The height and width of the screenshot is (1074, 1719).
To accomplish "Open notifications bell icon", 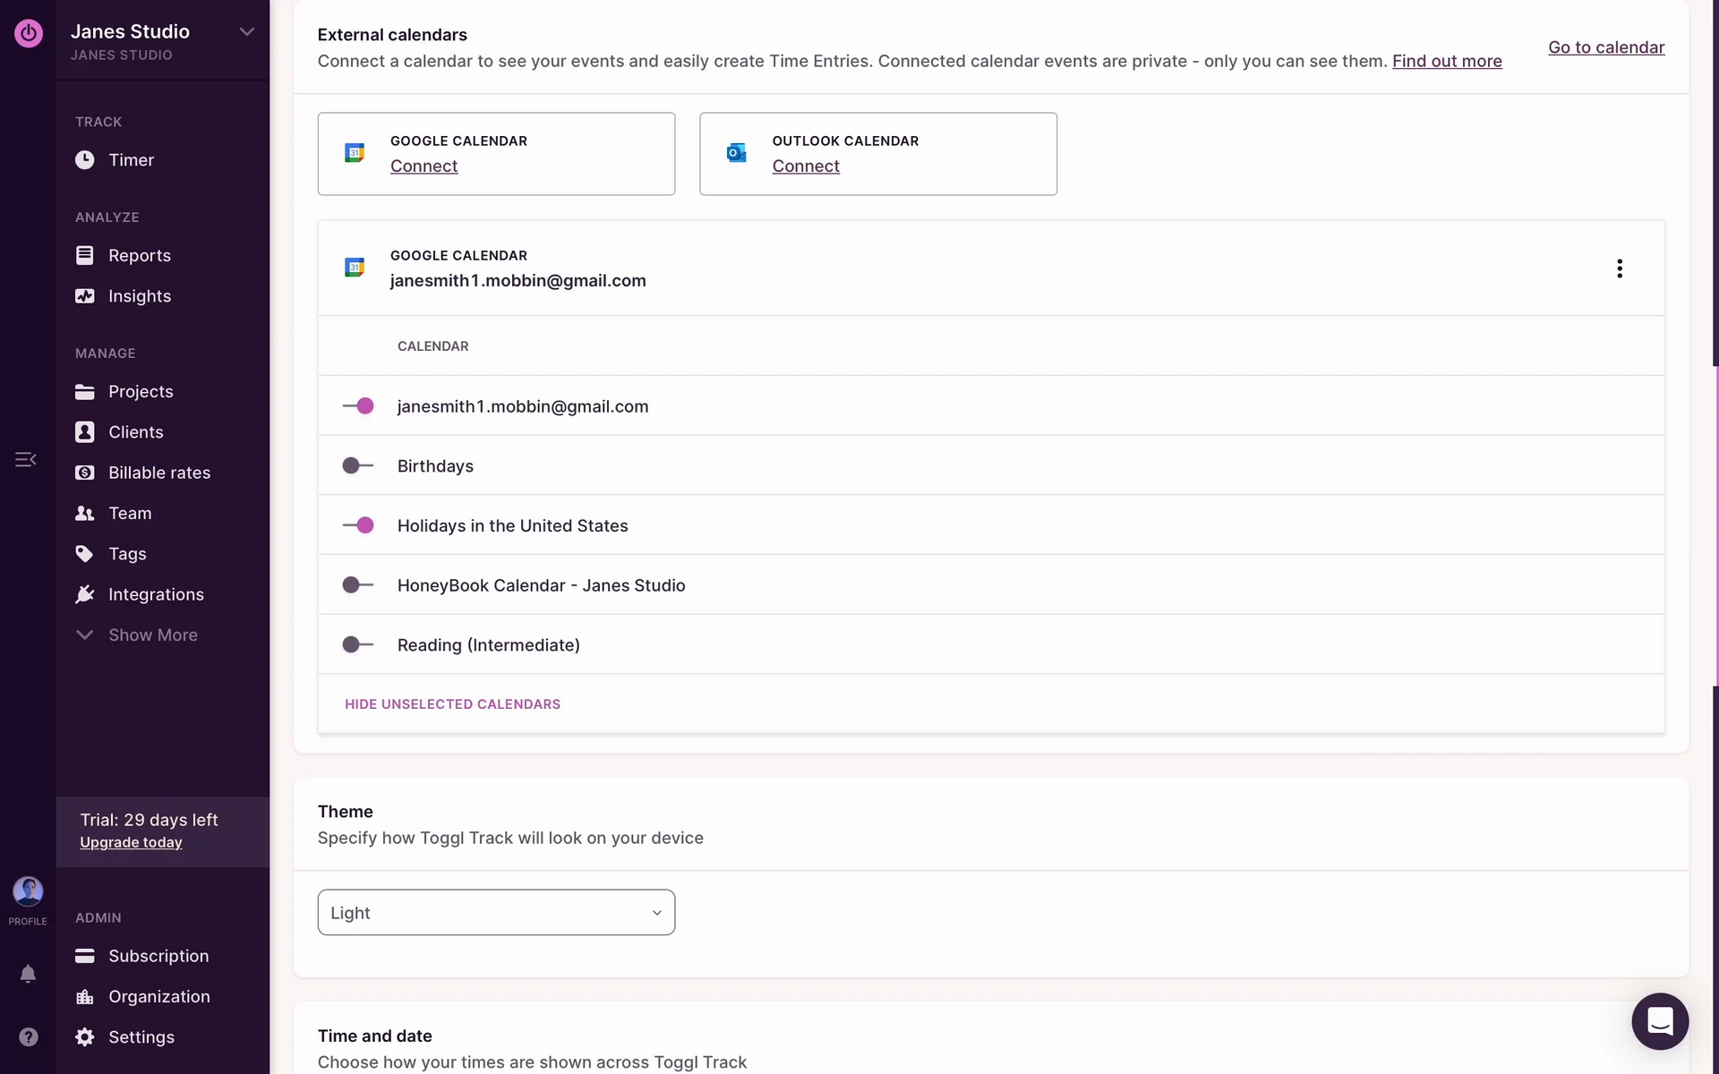I will tap(28, 974).
